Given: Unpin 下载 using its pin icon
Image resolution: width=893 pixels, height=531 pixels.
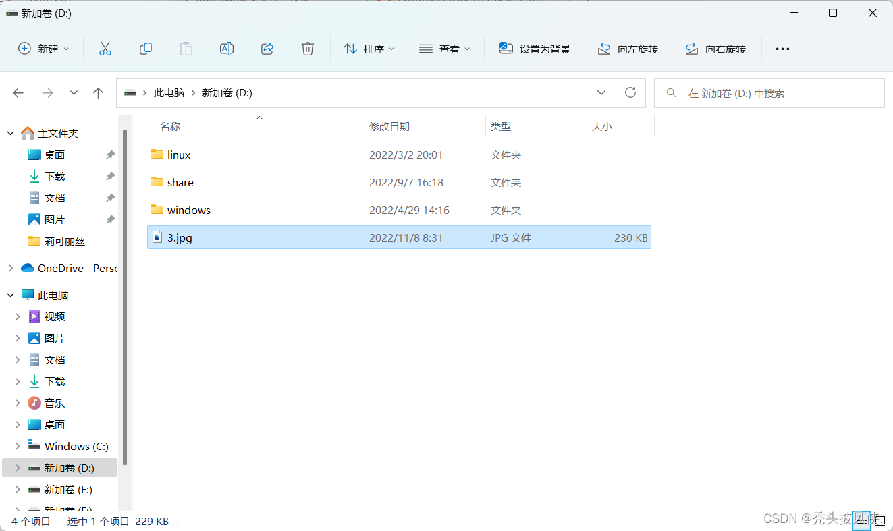Looking at the screenshot, I should [110, 177].
